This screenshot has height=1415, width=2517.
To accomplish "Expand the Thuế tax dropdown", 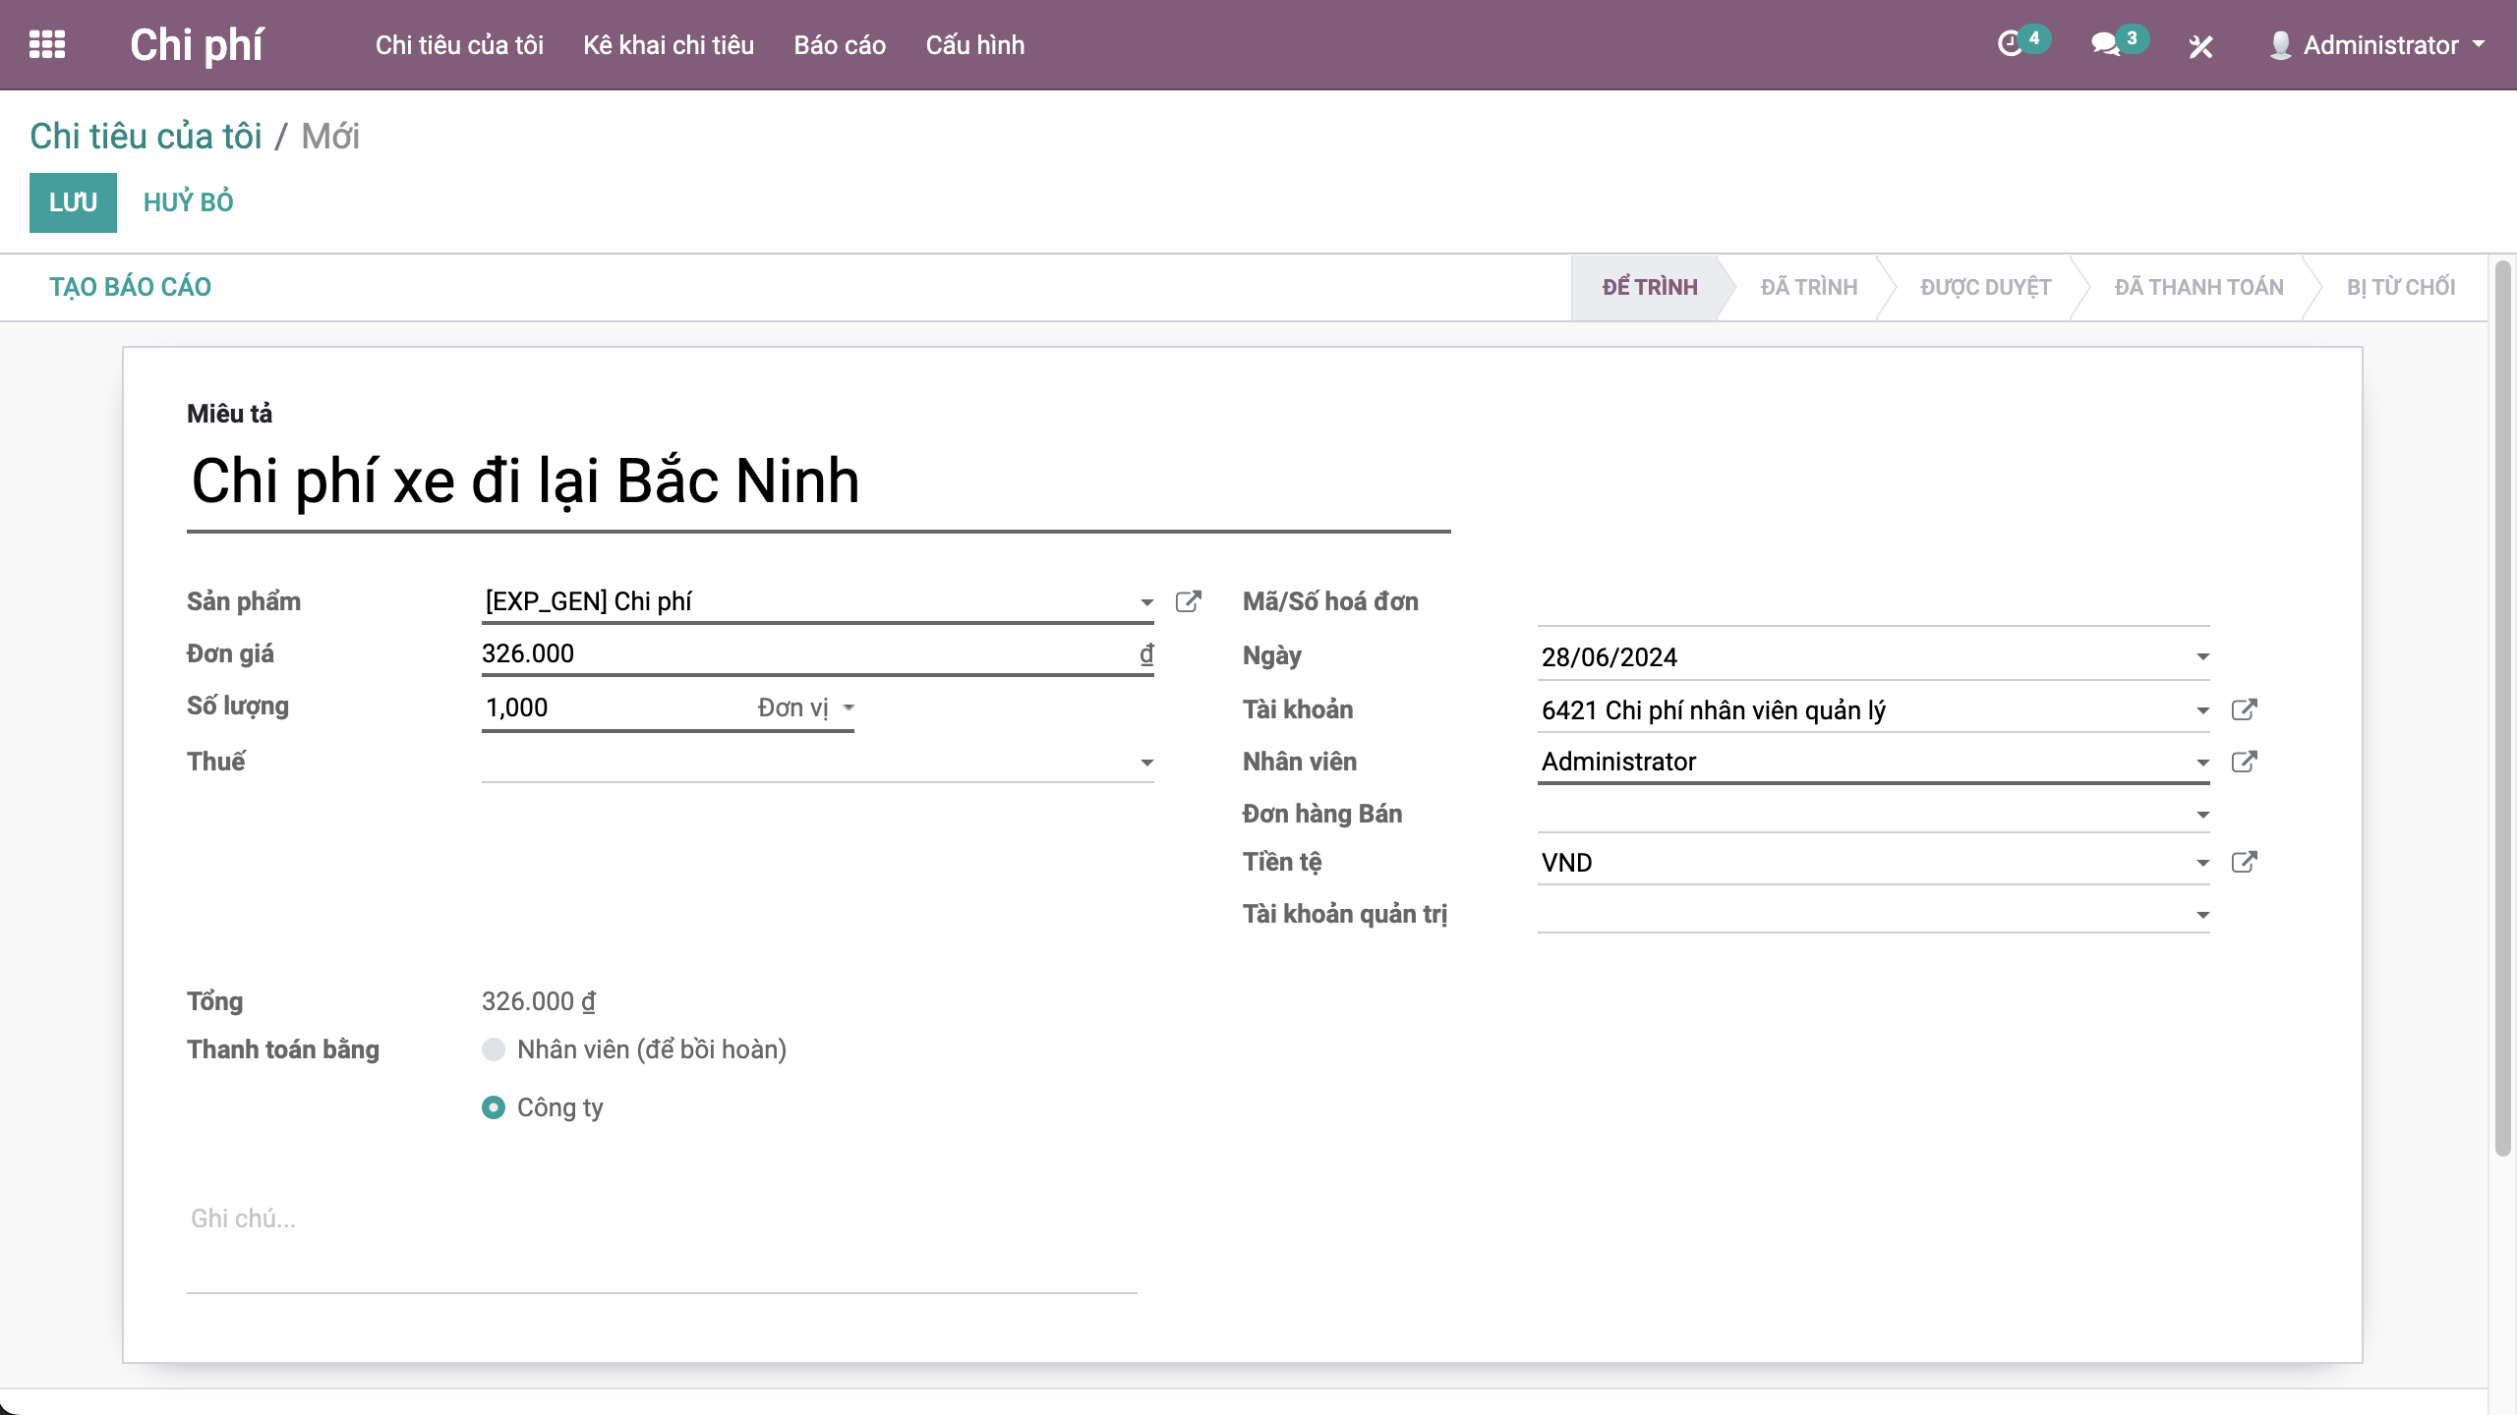I will click(1146, 763).
